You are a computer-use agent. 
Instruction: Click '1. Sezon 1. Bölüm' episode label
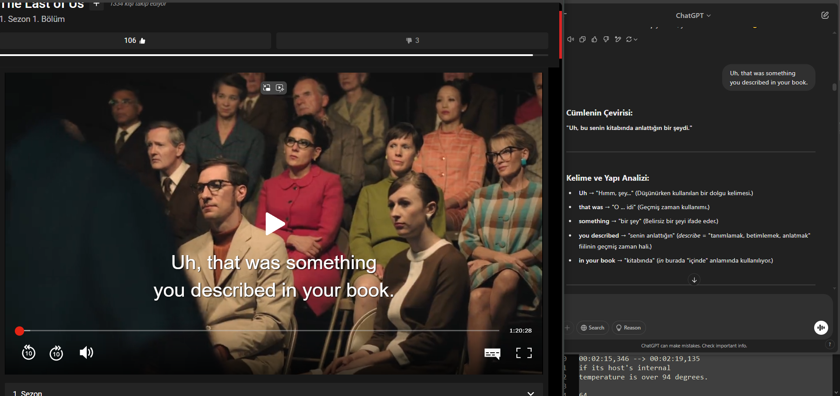(32, 19)
